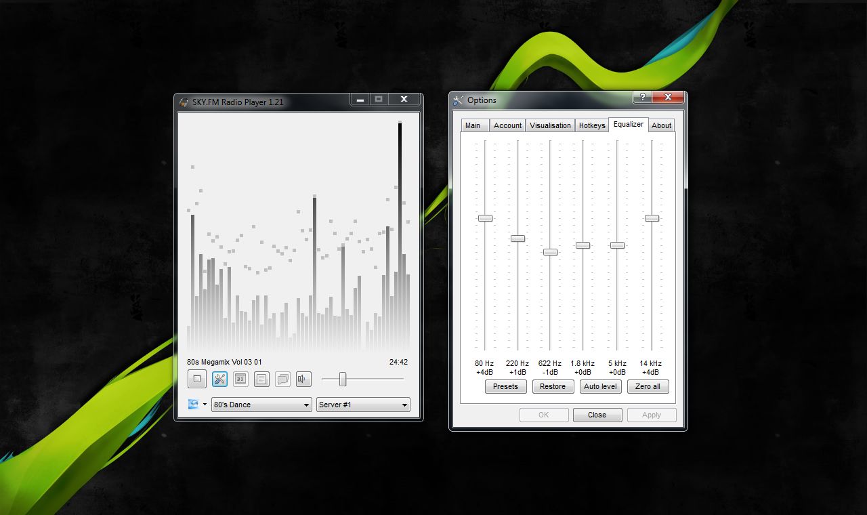The image size is (867, 515).
Task: Click the 14 kHz equalizer slider handle
Action: click(652, 218)
